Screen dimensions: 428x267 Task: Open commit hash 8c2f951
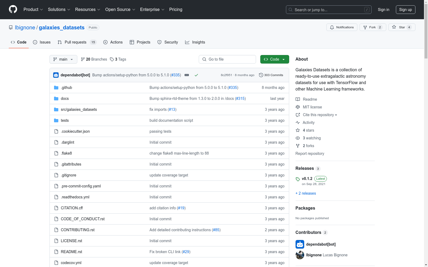click(x=226, y=75)
